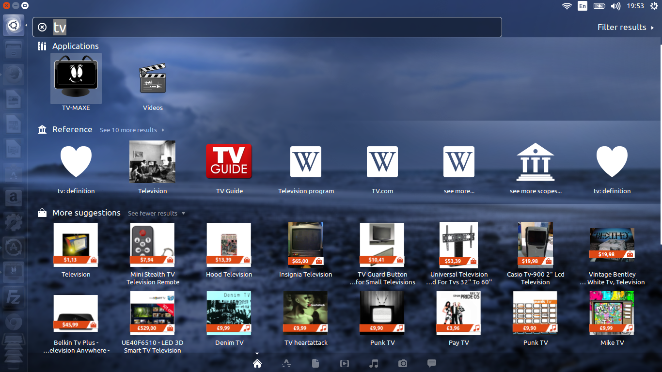Open the En keyboard layout menu

point(583,6)
